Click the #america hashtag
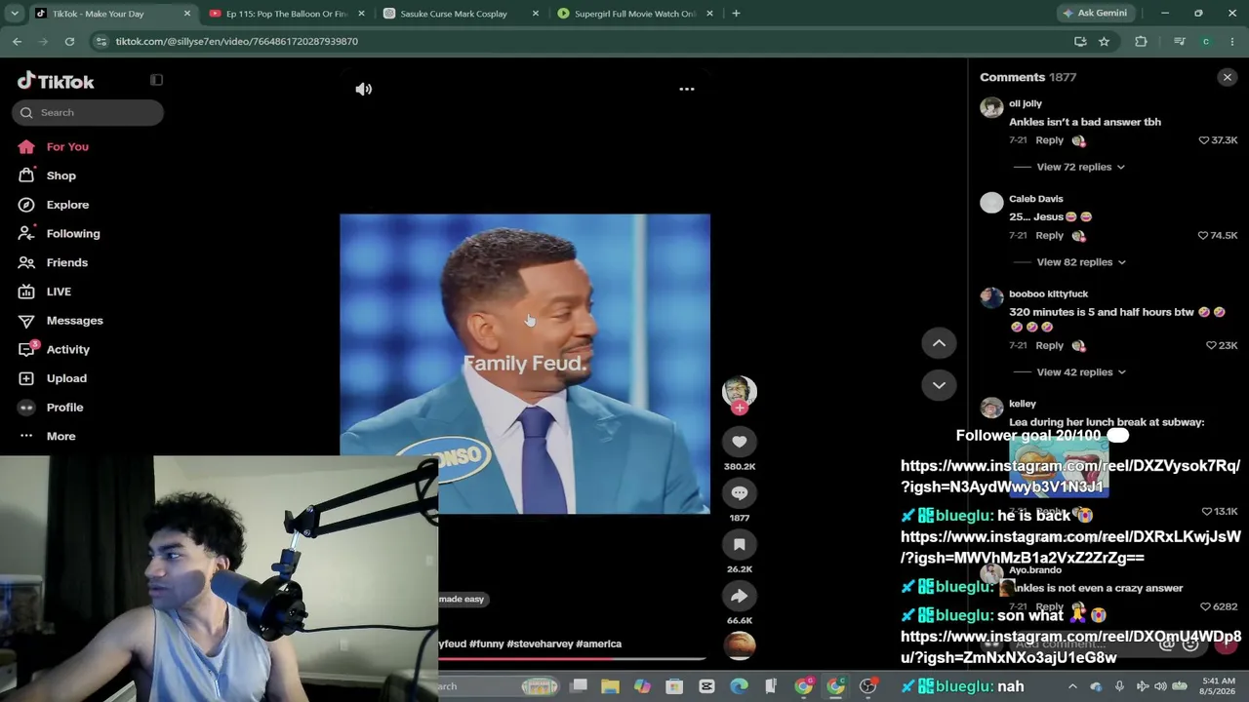 click(x=598, y=644)
